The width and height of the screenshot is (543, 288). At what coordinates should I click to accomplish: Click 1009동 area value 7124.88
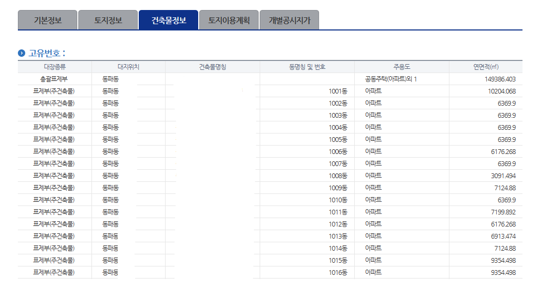pyautogui.click(x=505, y=188)
